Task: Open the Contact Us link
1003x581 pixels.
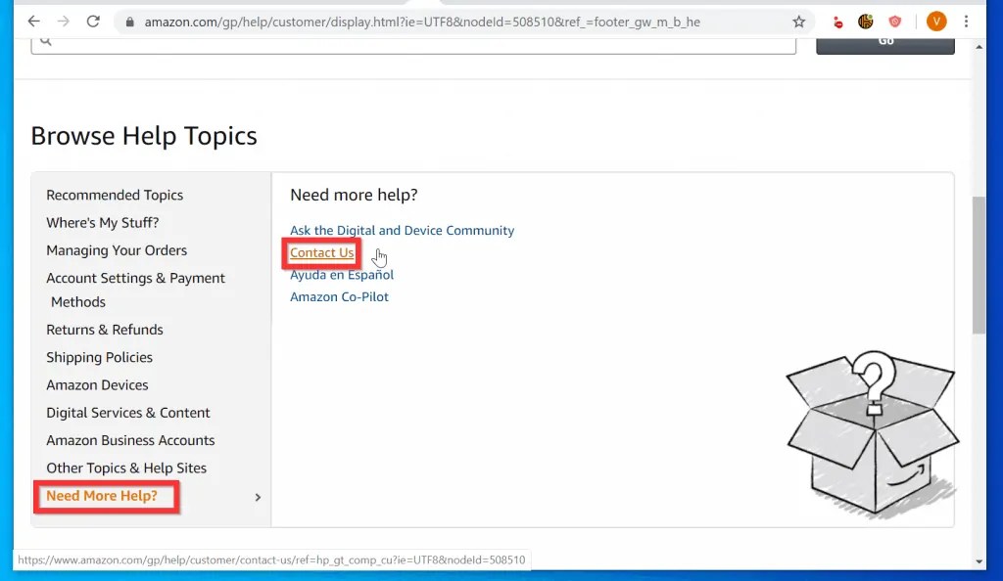Action: tap(321, 252)
